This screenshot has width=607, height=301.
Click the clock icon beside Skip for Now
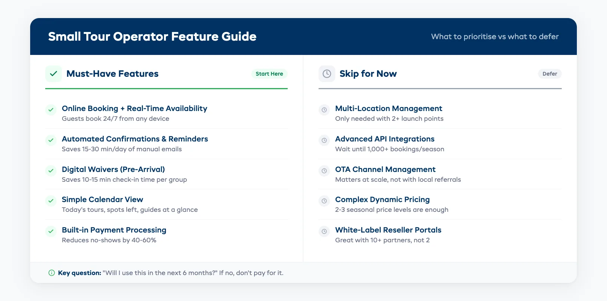327,74
